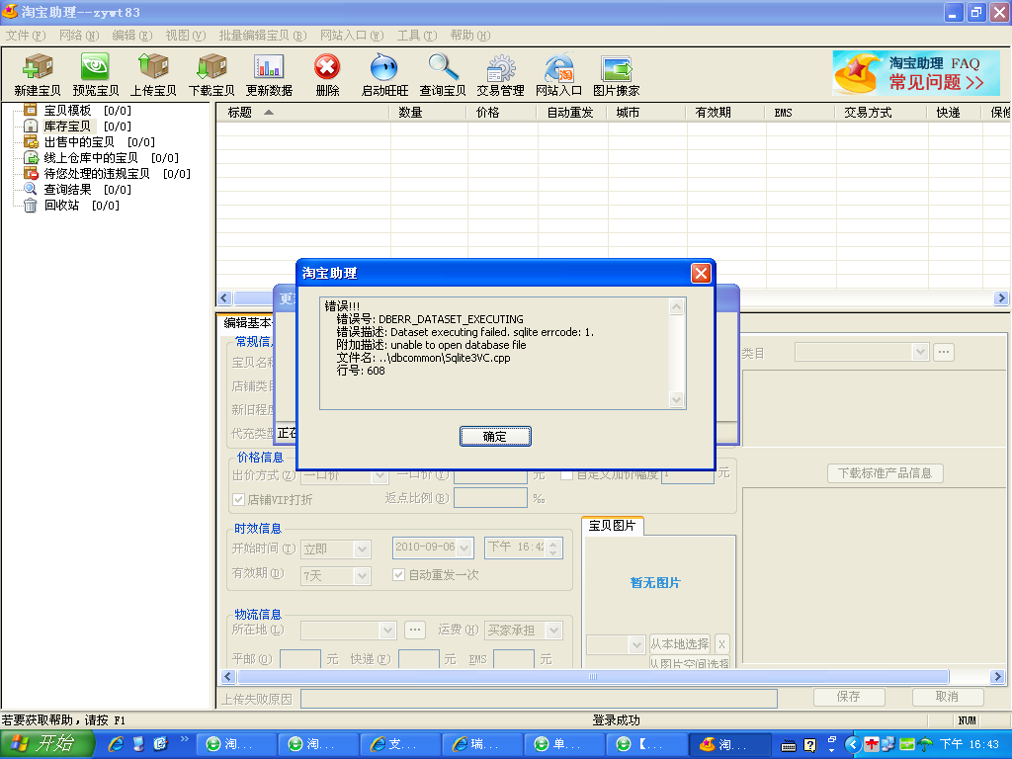Open 预览宝贝 preview tool

click(96, 75)
